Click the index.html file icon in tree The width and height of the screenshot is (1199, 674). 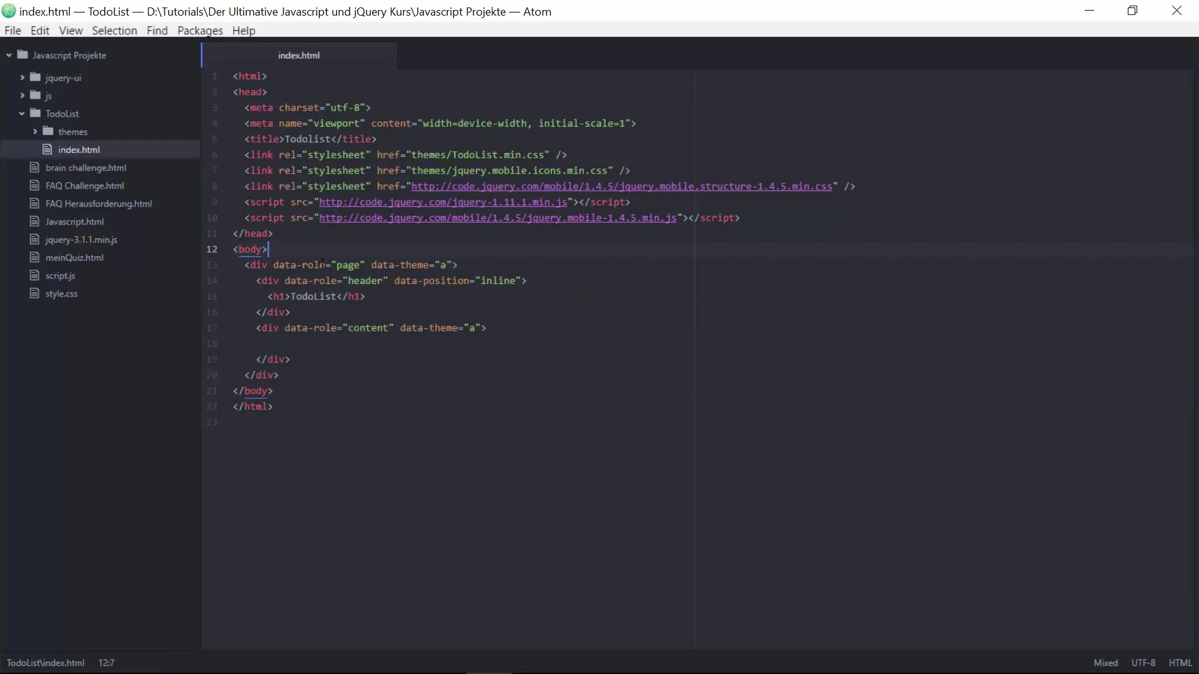click(47, 150)
